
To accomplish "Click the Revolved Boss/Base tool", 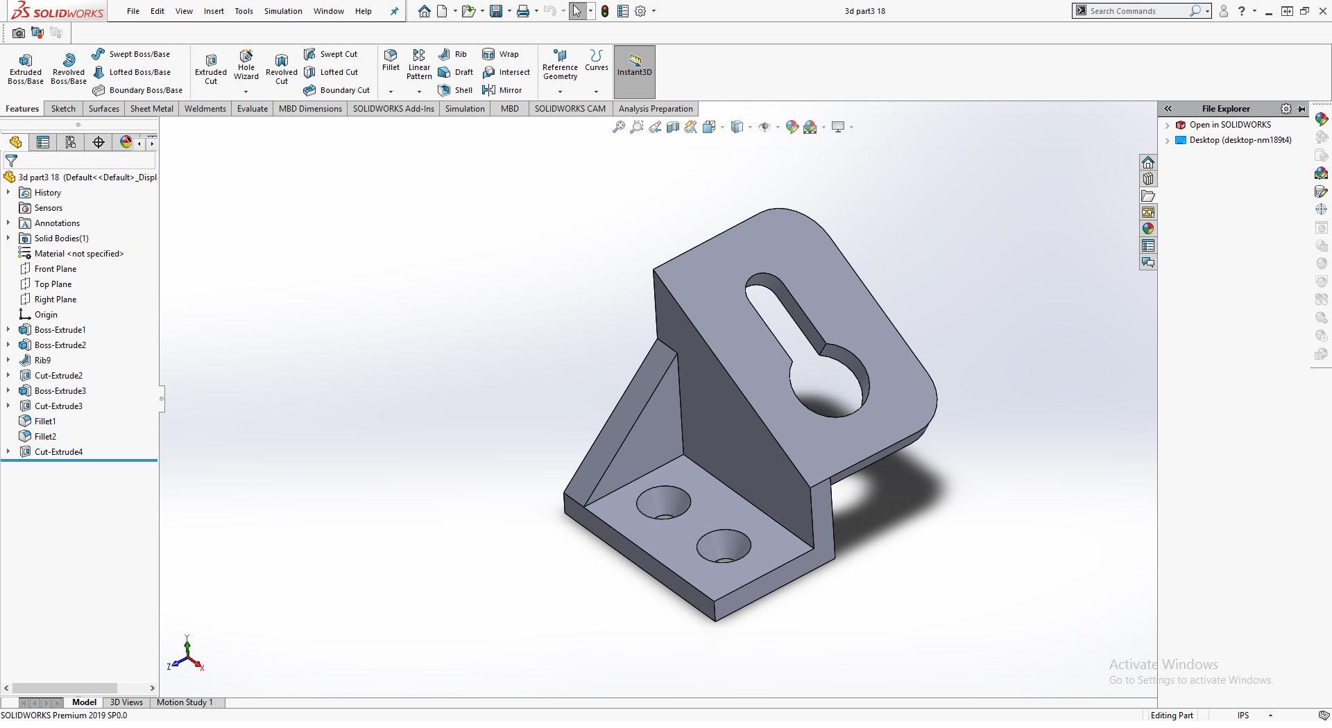I will (x=68, y=69).
